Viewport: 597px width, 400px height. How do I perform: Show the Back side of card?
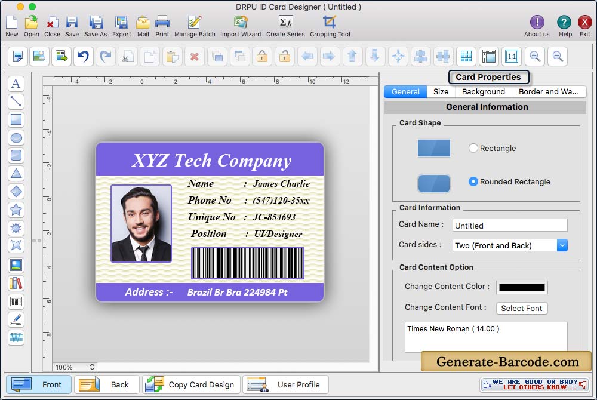[107, 384]
